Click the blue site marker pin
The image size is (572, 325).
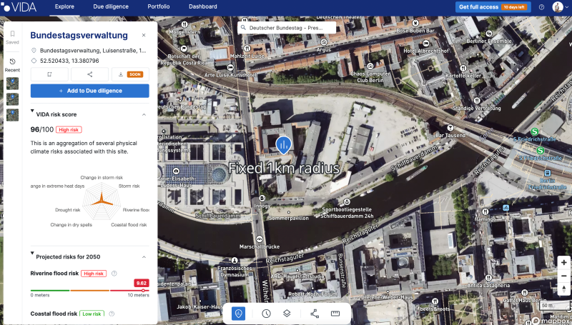(283, 145)
